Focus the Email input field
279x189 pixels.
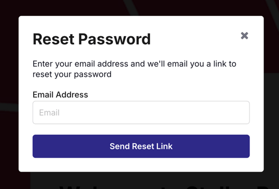pos(141,113)
